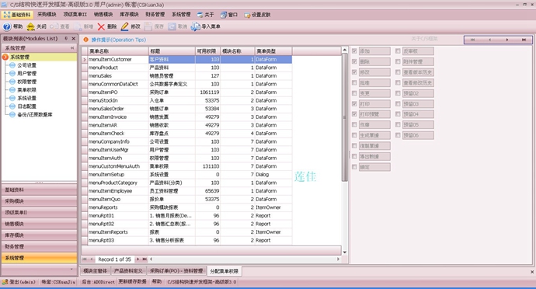The height and width of the screenshot is (289, 536).
Task: Click the 反审核 button
Action: pyautogui.click(x=418, y=51)
